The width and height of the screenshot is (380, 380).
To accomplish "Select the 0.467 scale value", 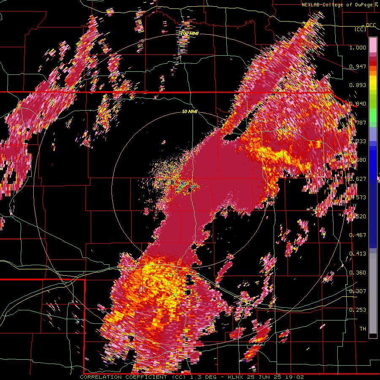I will coord(358,235).
